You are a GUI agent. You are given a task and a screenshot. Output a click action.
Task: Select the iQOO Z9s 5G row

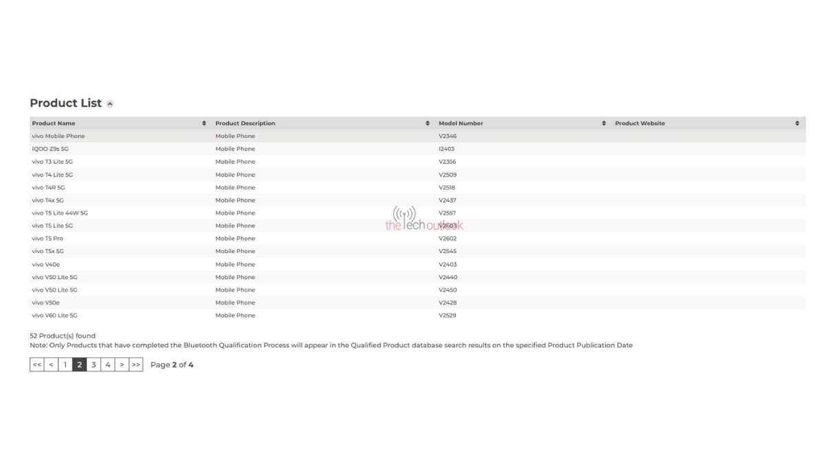pyautogui.click(x=51, y=149)
